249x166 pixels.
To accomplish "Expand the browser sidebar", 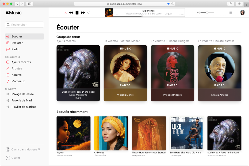I will 29,4.
